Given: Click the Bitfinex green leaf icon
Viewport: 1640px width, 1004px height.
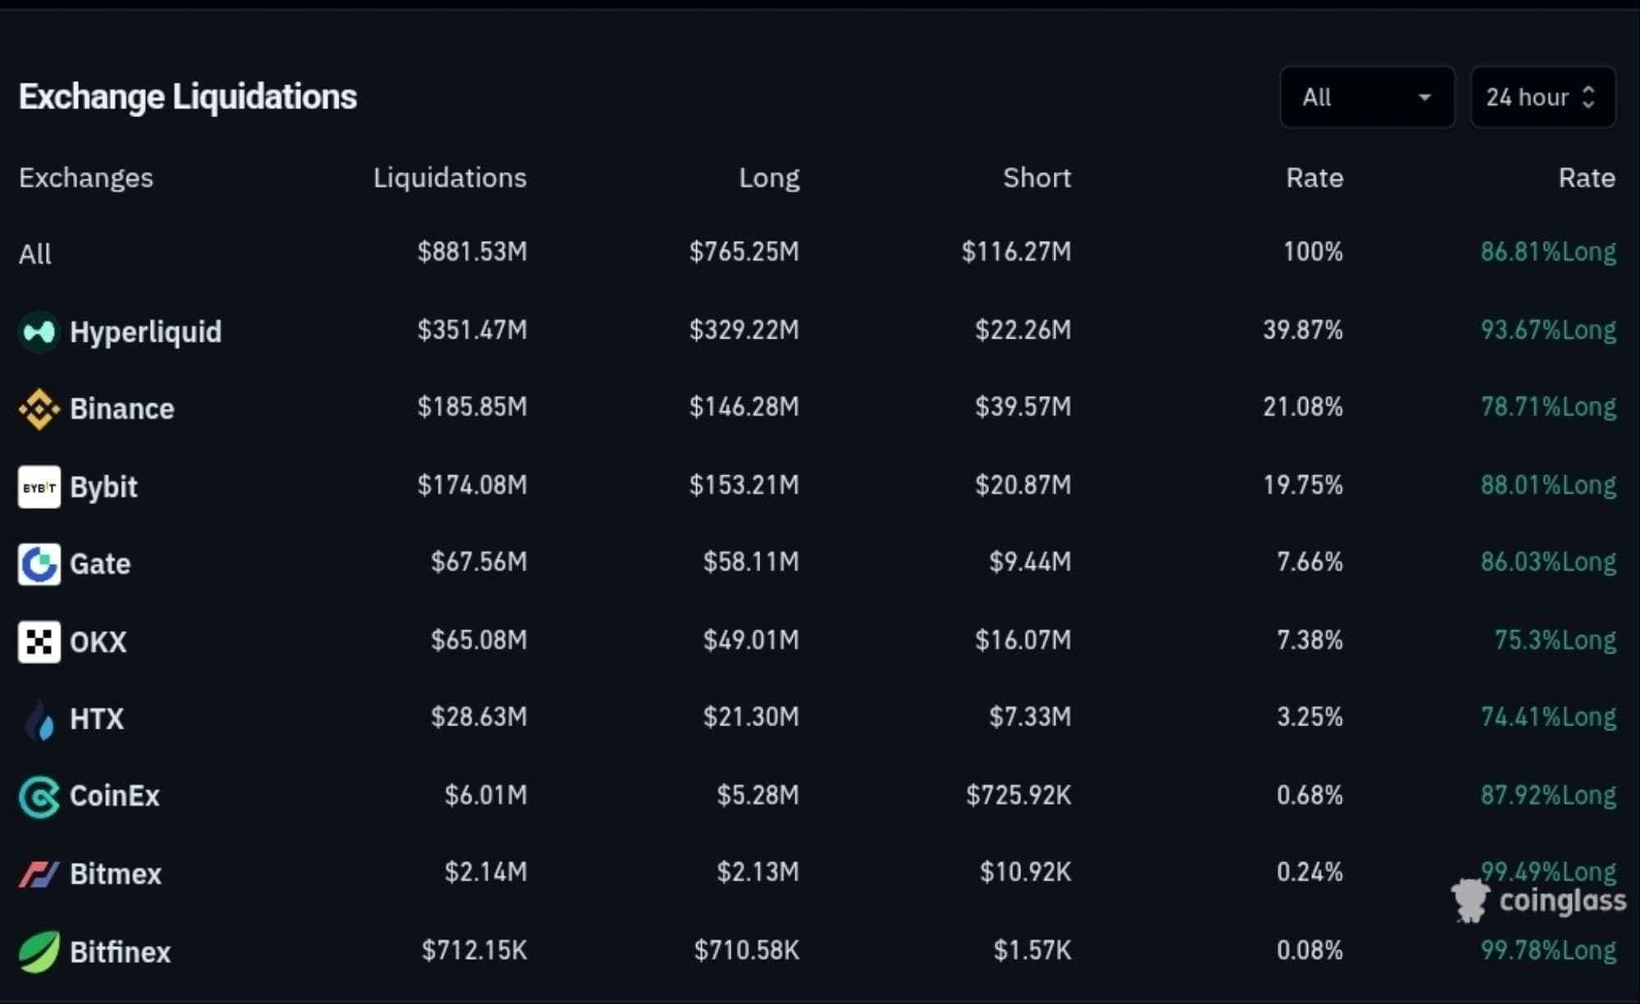Looking at the screenshot, I should point(39,952).
